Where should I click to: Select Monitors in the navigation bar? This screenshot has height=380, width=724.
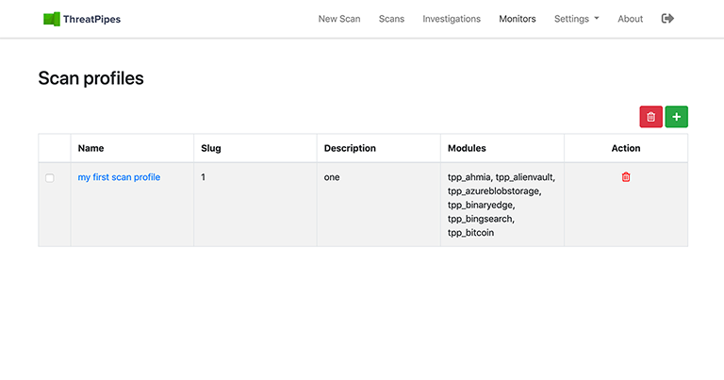[518, 19]
